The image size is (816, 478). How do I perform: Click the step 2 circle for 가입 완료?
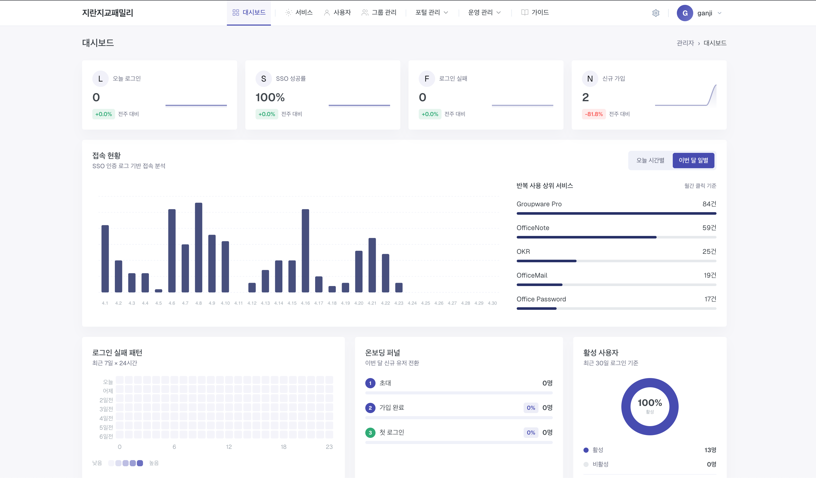coord(370,408)
